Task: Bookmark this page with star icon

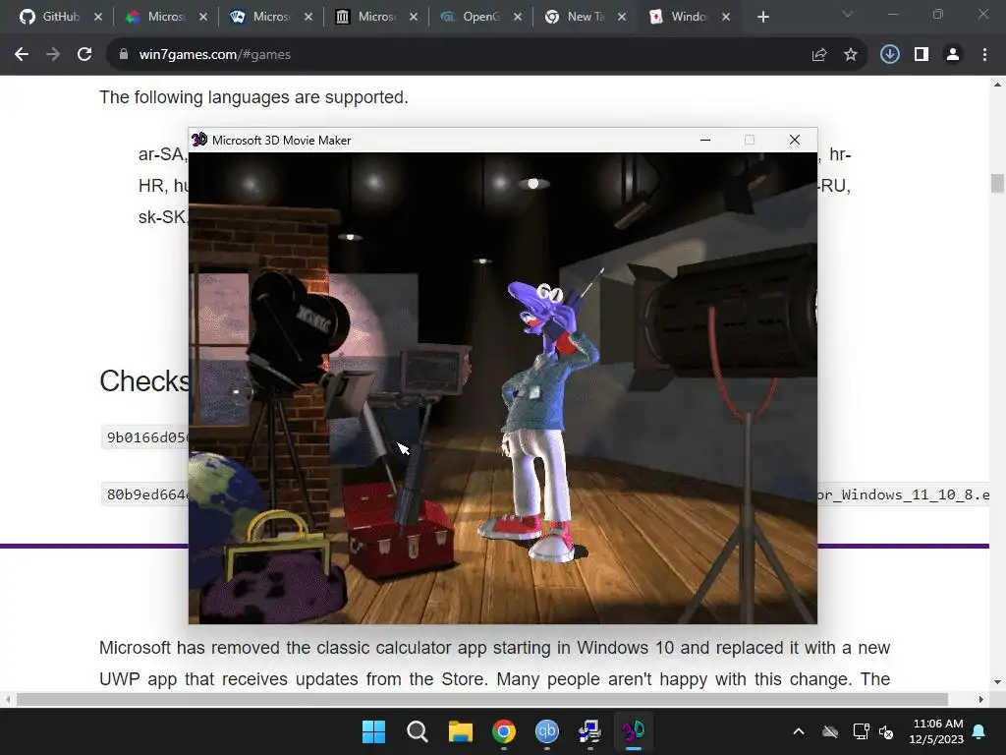Action: [x=851, y=55]
